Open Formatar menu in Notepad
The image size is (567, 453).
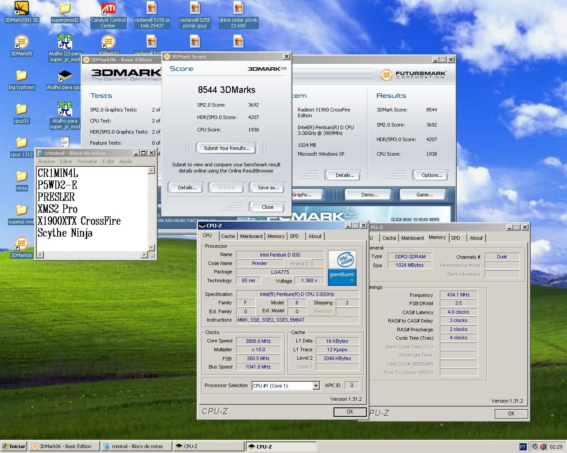[87, 161]
